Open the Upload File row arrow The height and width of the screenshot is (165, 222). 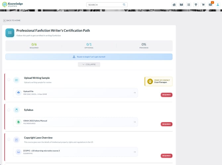(134, 93)
